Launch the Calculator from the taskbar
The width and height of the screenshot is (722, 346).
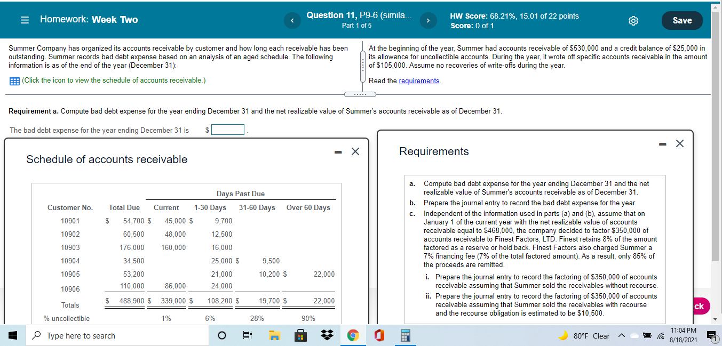[405, 335]
